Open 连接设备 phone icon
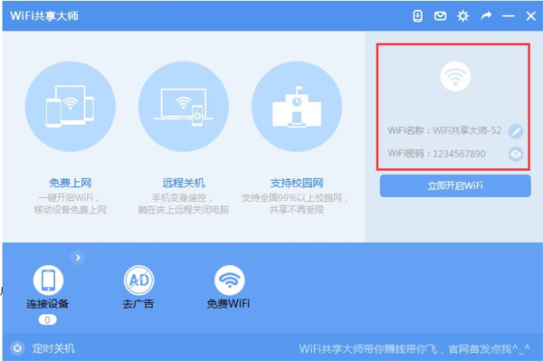The image size is (543, 361). [x=48, y=280]
